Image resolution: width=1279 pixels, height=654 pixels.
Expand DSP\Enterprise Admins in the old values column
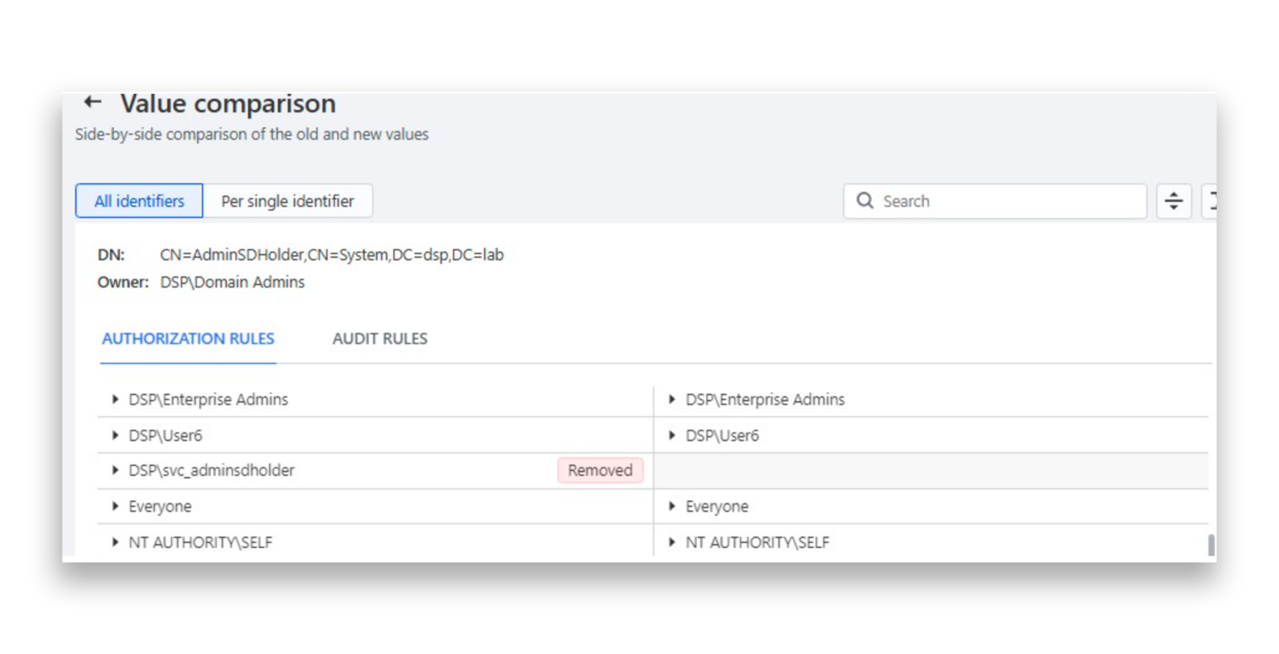115,399
